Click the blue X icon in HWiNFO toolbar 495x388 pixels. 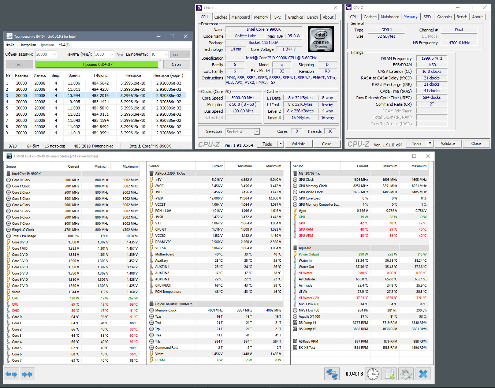[x=423, y=374]
